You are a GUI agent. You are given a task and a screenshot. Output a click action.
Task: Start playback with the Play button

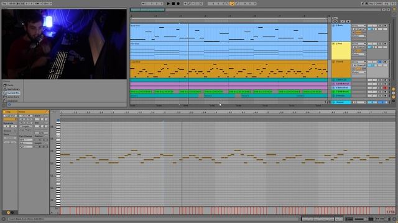tap(169, 4)
